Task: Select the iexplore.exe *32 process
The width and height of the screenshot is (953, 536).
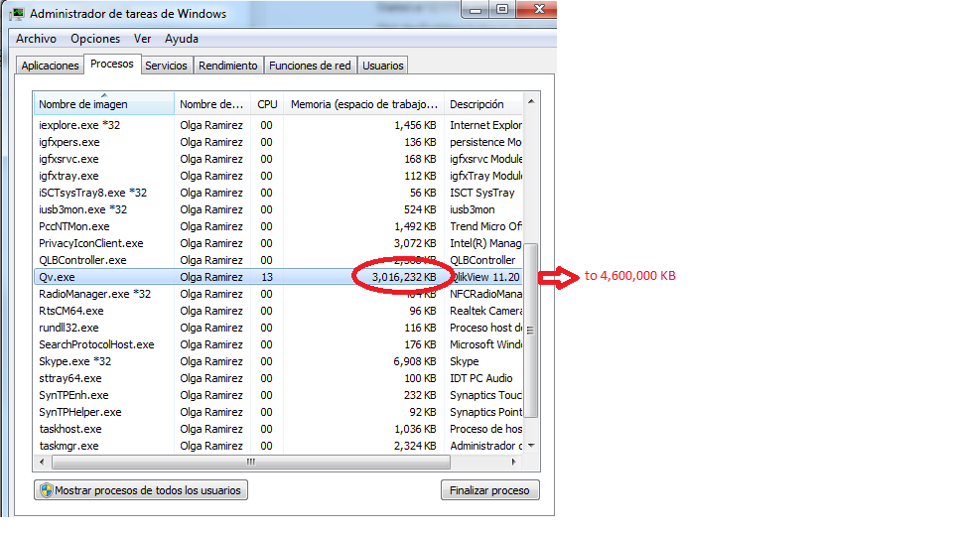Action: [x=278, y=125]
